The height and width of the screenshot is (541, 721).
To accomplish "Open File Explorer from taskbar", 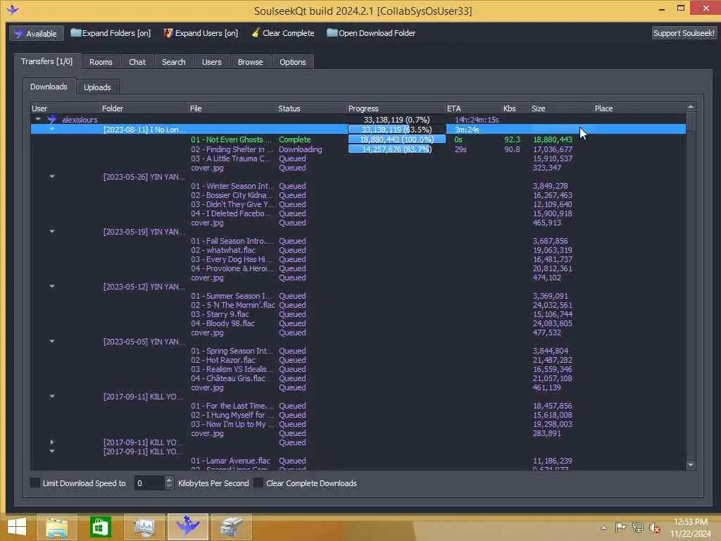I will coord(57,527).
